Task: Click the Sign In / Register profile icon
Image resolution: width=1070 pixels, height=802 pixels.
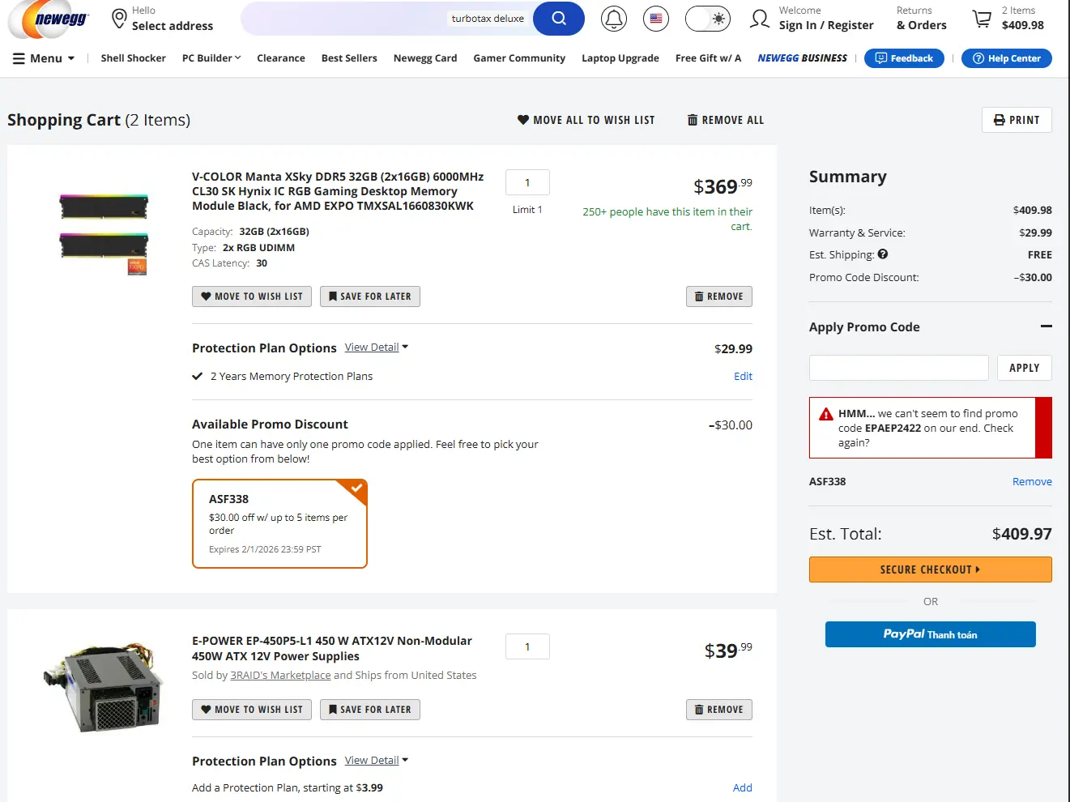Action: 760,19
